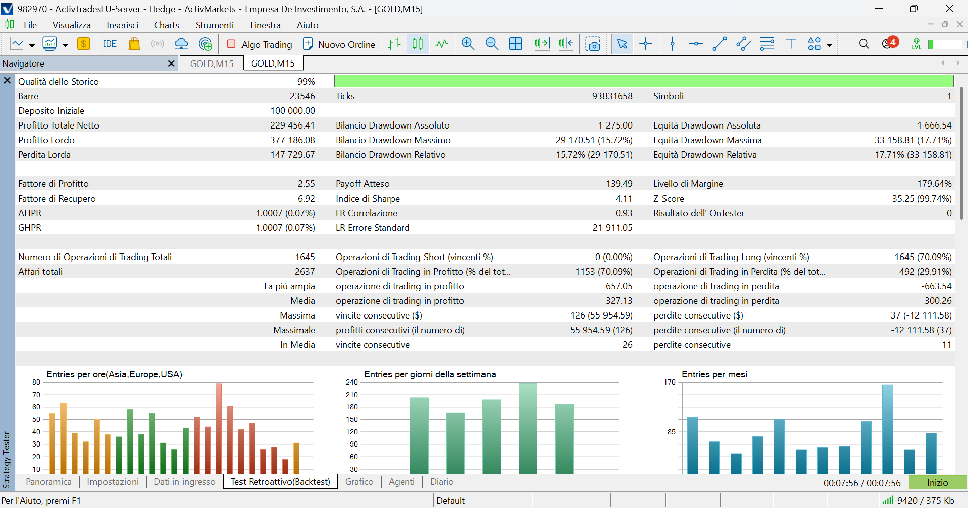This screenshot has height=508, width=968.
Task: Open the Strumenti menu
Action: click(214, 25)
